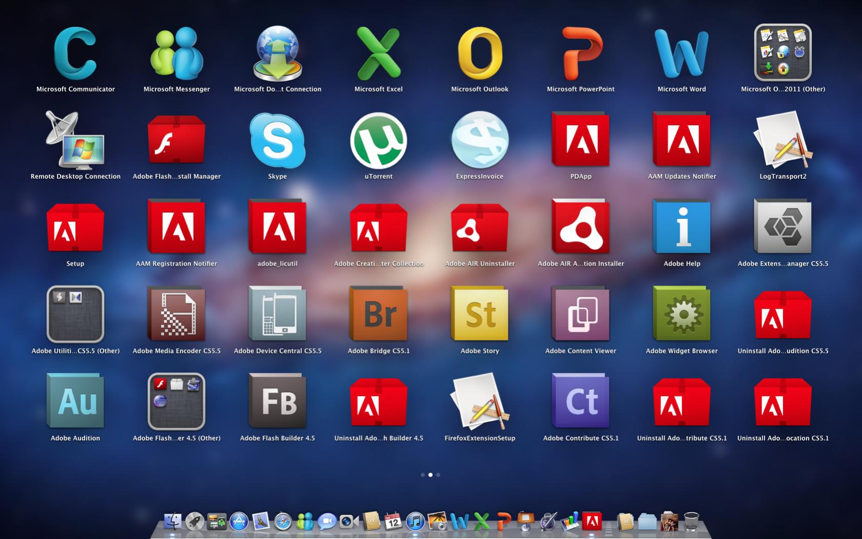862x539 pixels.
Task: Open Adobe Flash Player Install Manager
Action: point(177,140)
